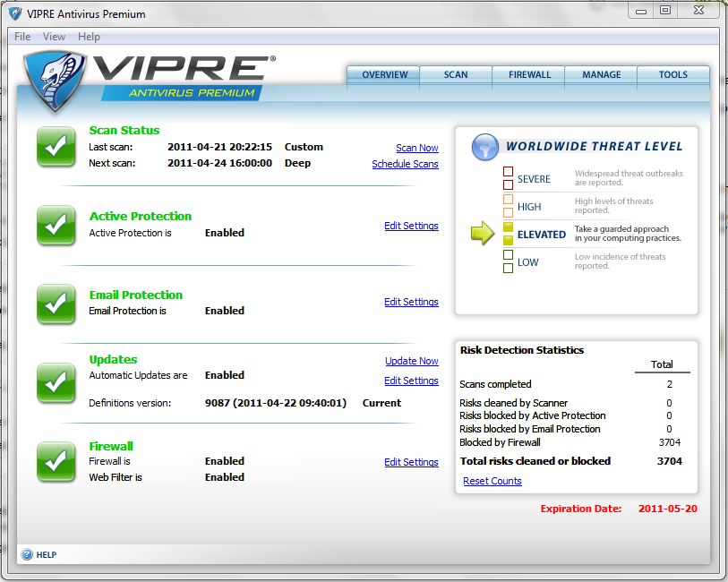Start a scan with Scan Now link
728x582 pixels.
417,148
